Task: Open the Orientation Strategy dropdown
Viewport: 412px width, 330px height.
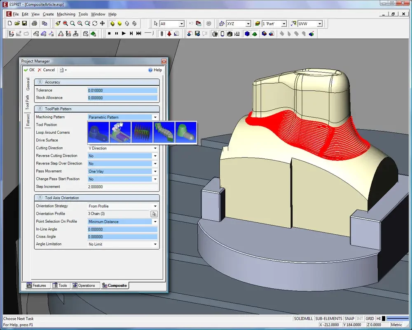Action: tap(155, 206)
